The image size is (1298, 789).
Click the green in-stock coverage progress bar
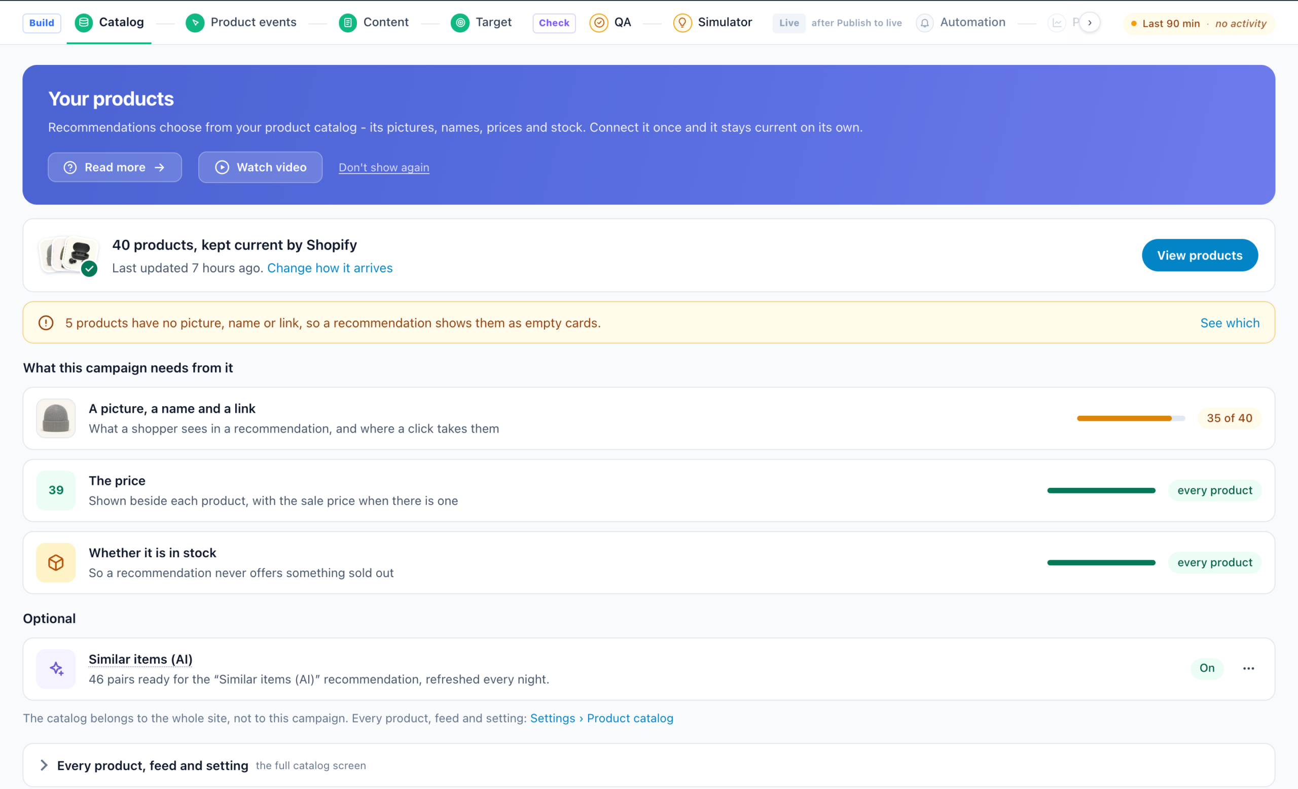1101,562
